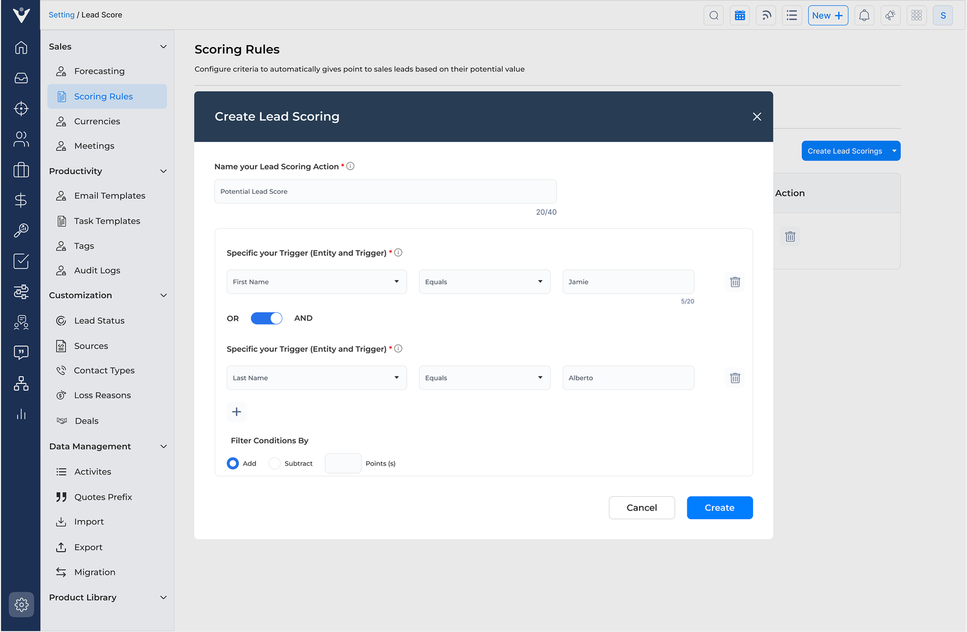Open the calendar icon in the top bar

tap(740, 15)
